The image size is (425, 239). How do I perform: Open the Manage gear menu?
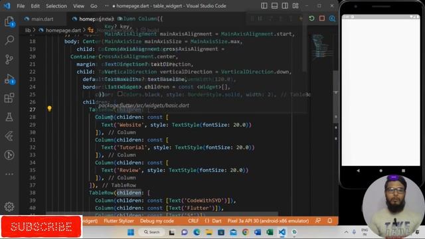9,206
